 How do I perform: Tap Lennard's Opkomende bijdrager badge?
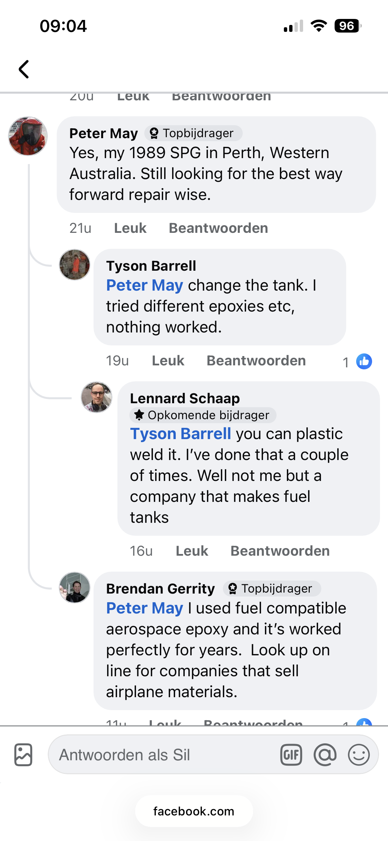(x=203, y=415)
